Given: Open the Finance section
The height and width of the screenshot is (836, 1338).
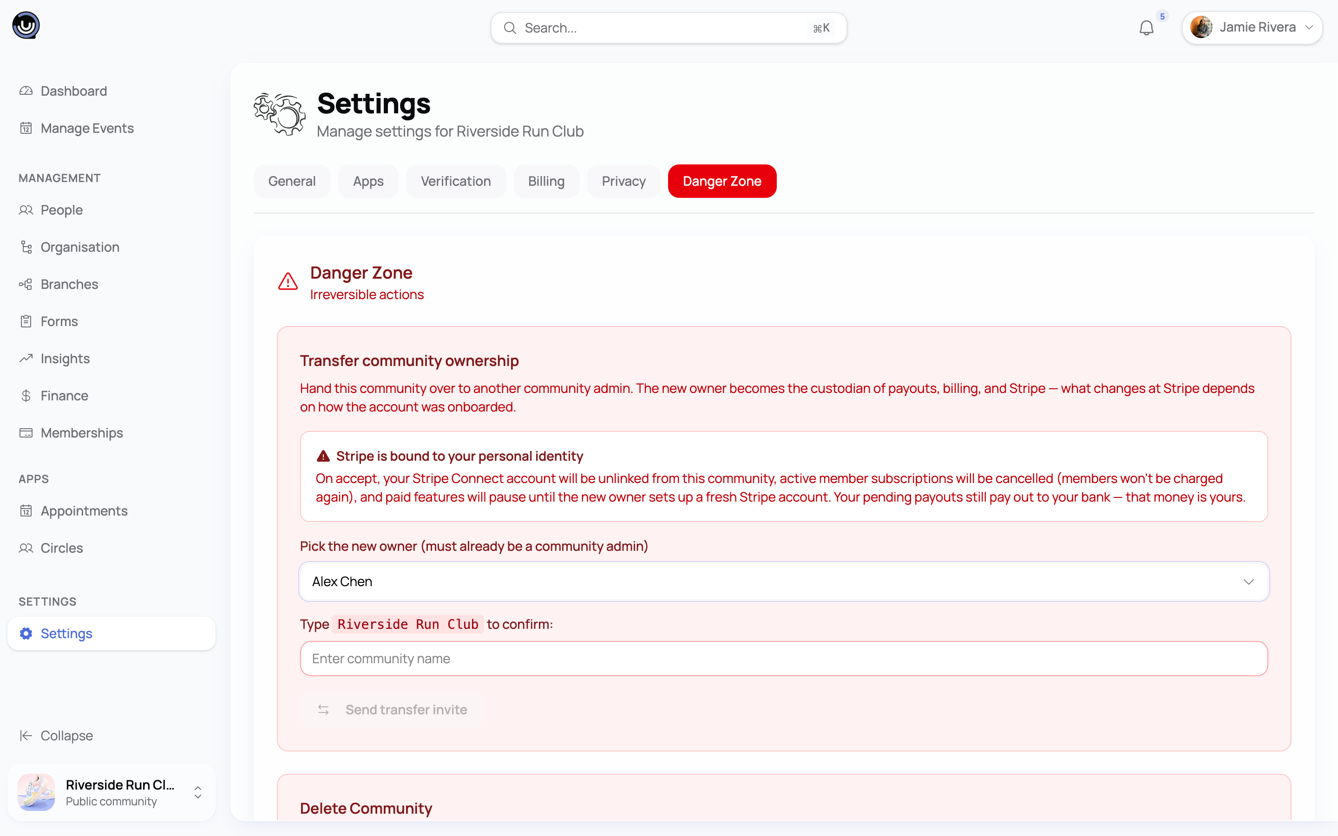Looking at the screenshot, I should 111,395.
